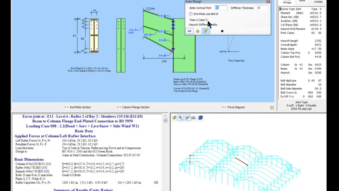The width and height of the screenshot is (339, 191).
Task: Click left arrow beside Force Diagram
Action: (x=223, y=107)
